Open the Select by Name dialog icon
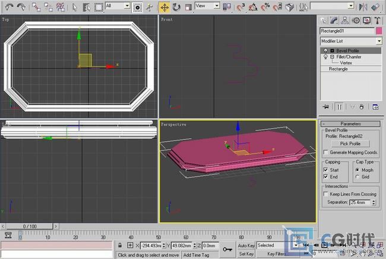Viewport: 386px width, 259px height. 87,7
